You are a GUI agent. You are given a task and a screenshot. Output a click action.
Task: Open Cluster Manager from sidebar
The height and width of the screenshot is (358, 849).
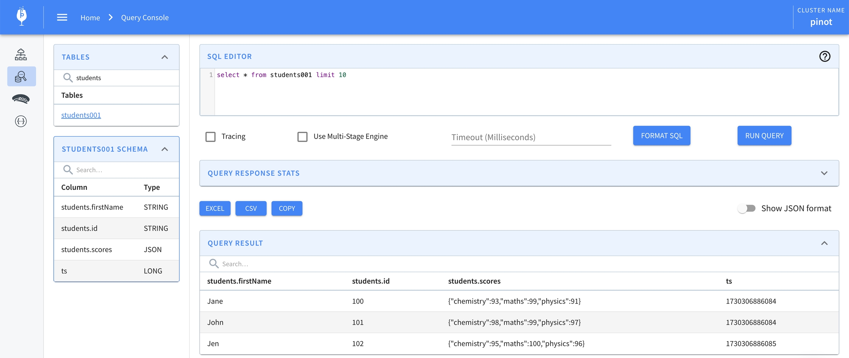point(21,54)
